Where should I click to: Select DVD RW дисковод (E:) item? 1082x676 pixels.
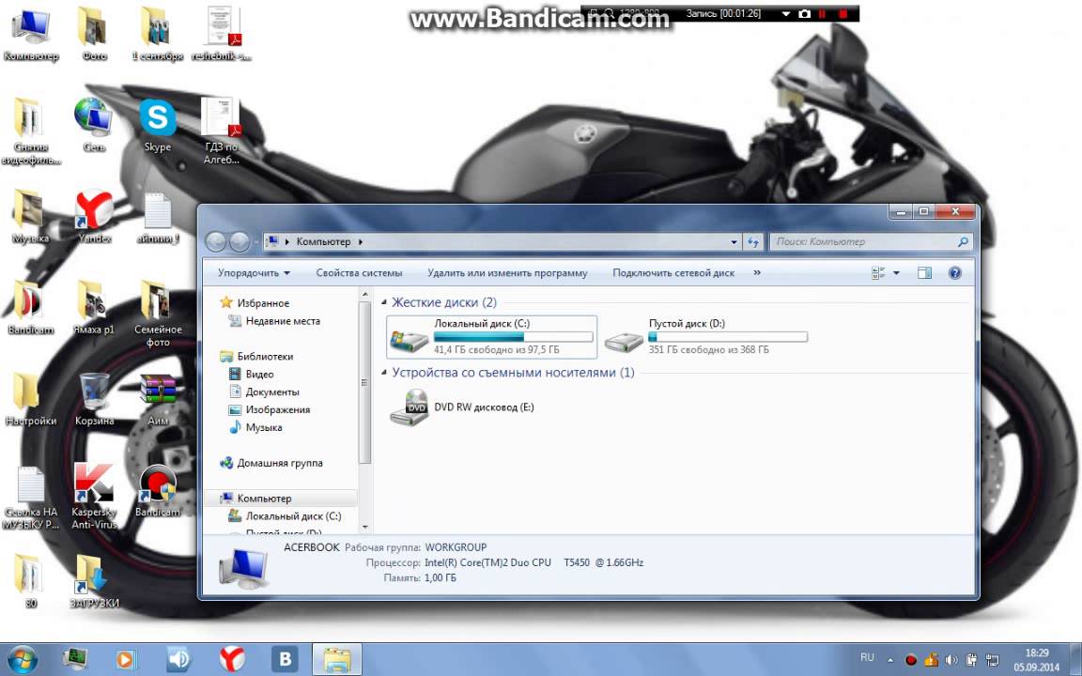click(x=462, y=407)
